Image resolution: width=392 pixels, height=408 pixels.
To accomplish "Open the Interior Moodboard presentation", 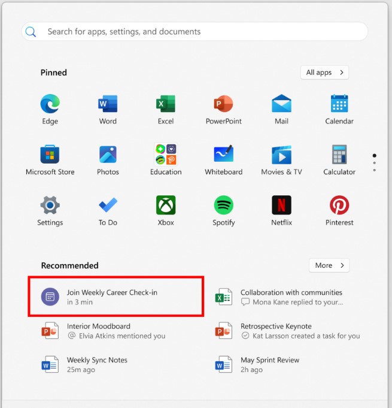I will click(116, 331).
